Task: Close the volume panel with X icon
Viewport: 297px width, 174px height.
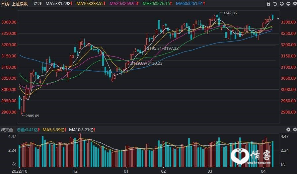Action: point(288,130)
